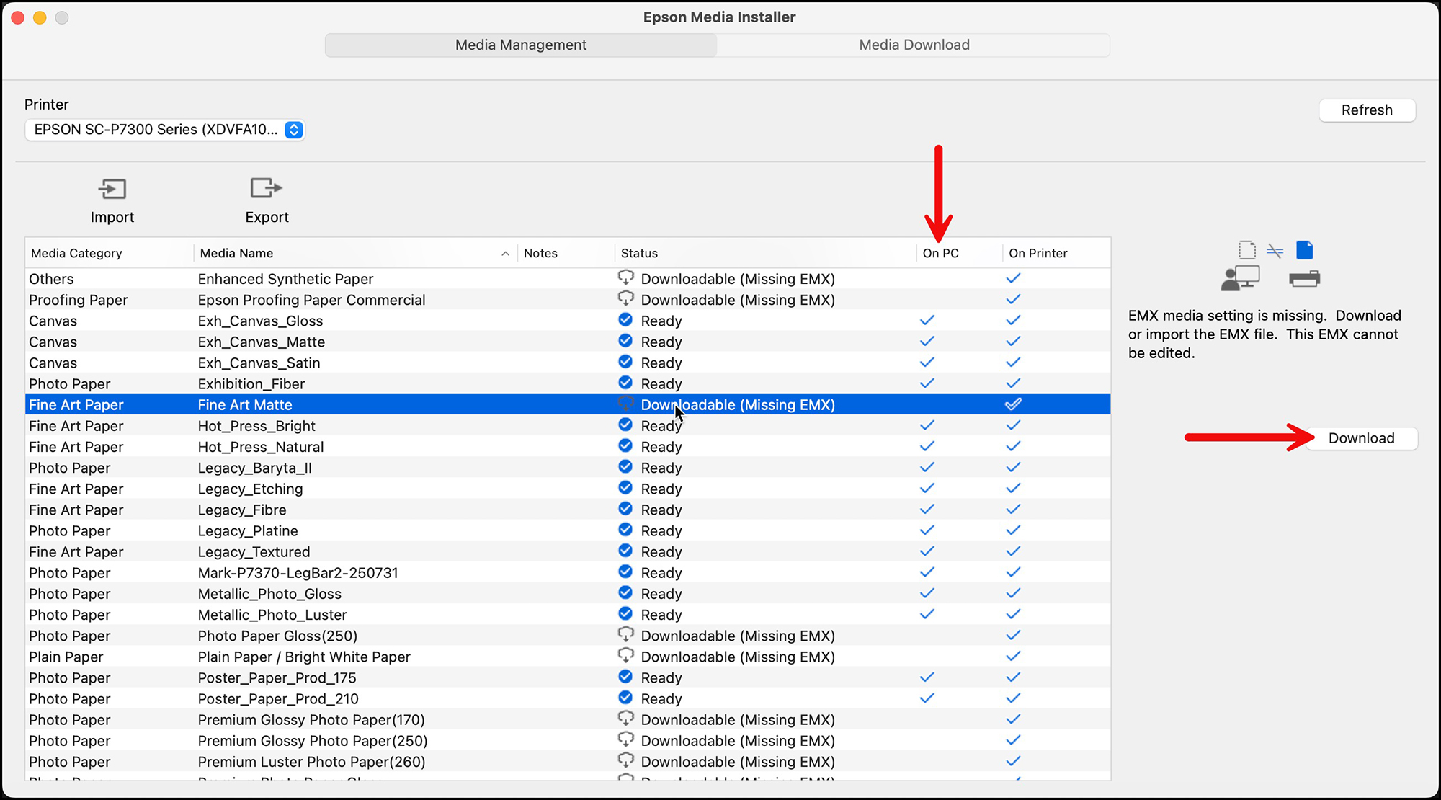Select the Legacy_Etching media name

[250, 489]
